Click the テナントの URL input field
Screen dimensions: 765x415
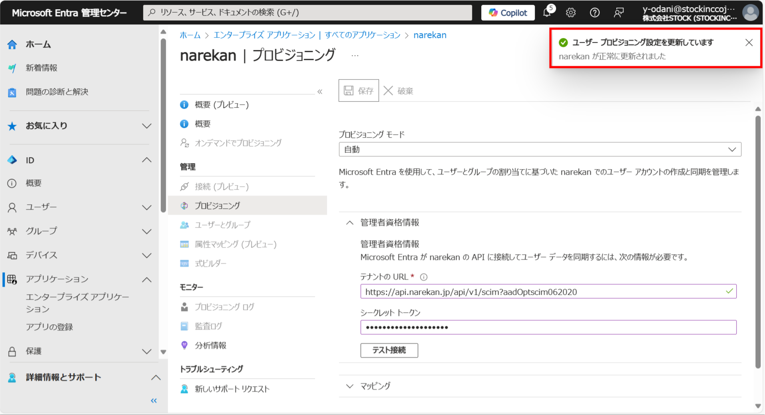pos(548,292)
